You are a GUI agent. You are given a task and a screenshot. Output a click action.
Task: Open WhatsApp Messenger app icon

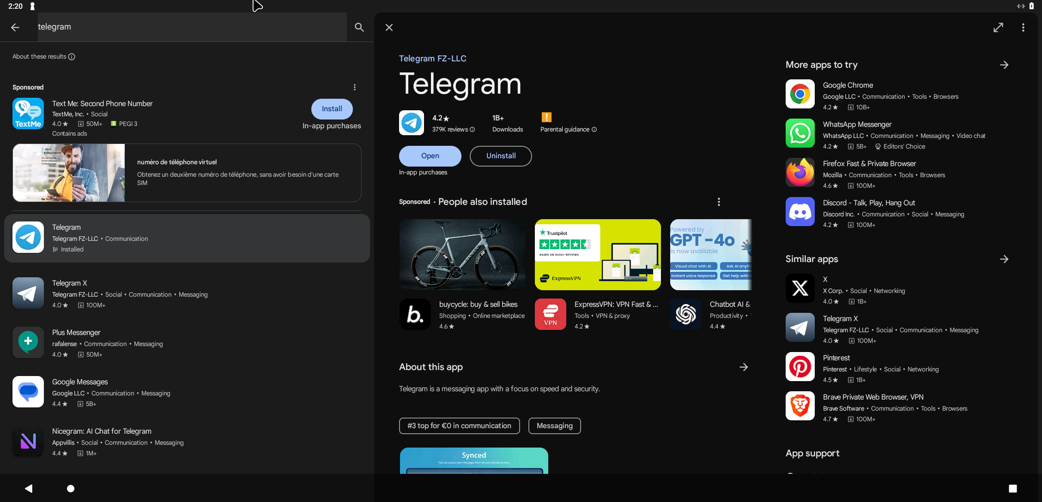tap(800, 133)
